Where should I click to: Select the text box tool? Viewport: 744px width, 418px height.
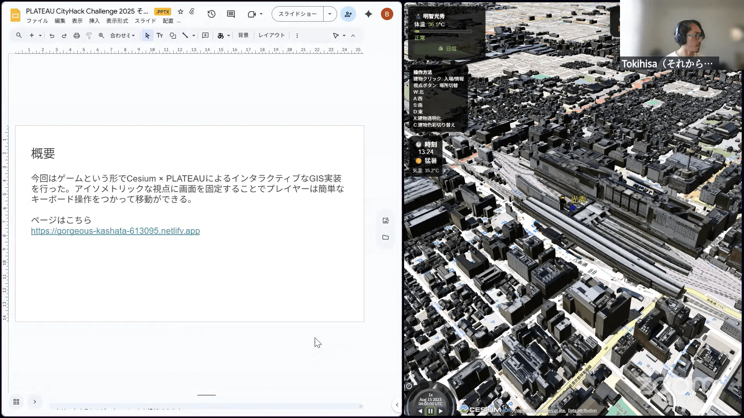(x=160, y=35)
